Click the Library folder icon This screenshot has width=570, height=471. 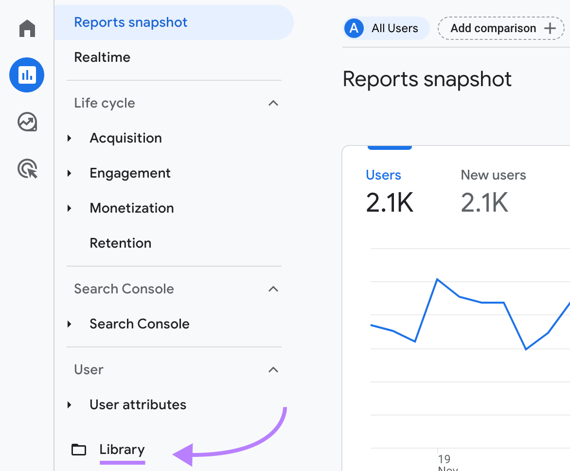click(x=78, y=450)
